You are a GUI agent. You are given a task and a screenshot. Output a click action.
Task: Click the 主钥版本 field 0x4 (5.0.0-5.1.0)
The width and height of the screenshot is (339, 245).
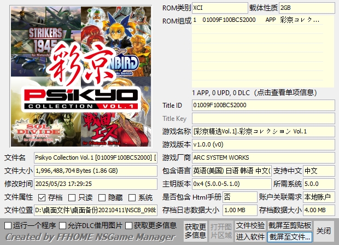click(232, 184)
